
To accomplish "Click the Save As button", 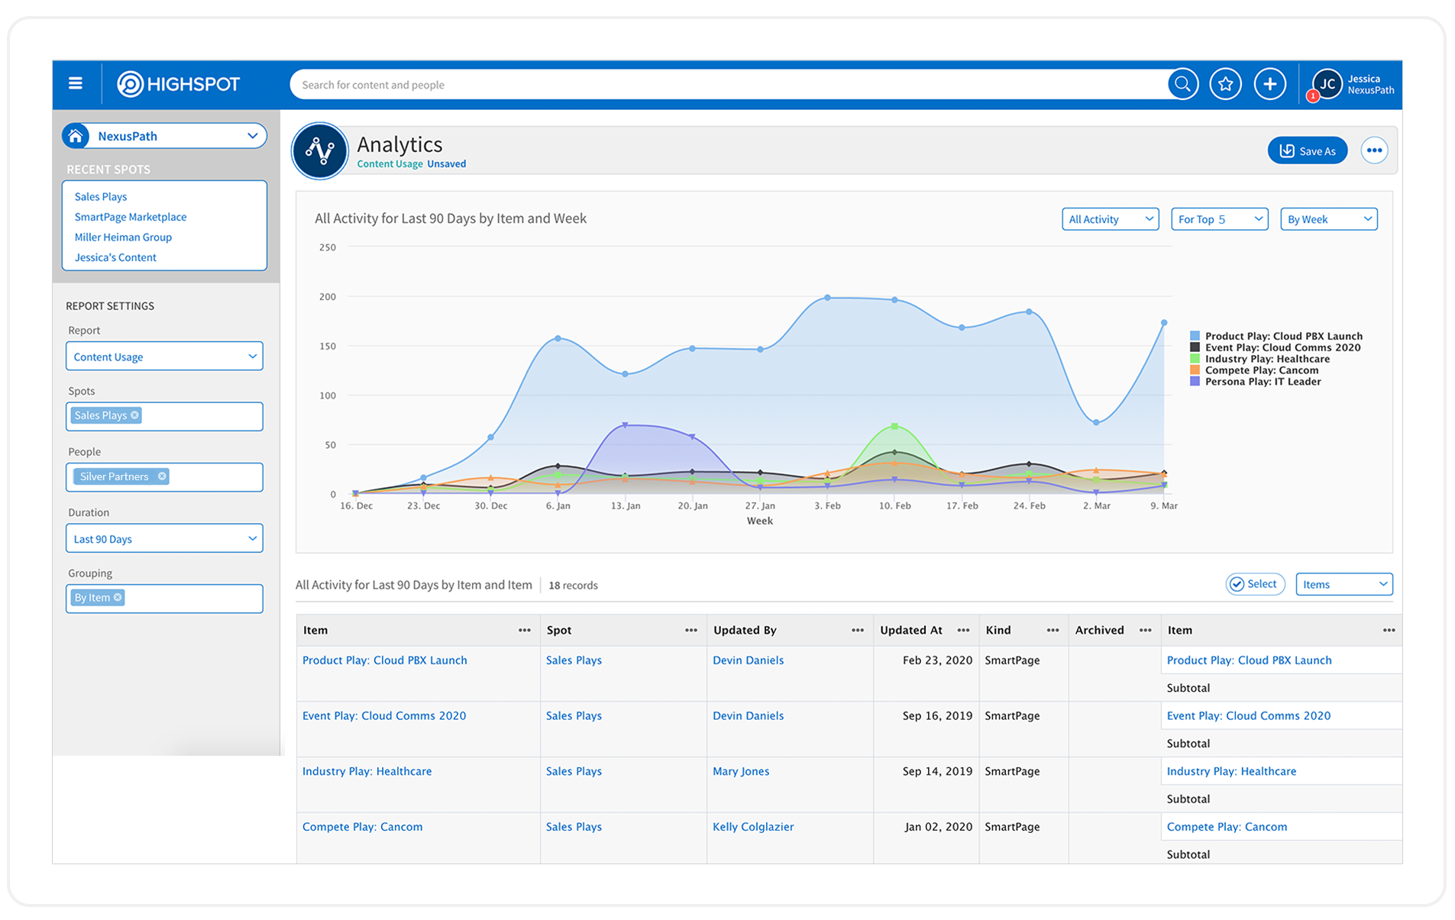I will (x=1307, y=150).
